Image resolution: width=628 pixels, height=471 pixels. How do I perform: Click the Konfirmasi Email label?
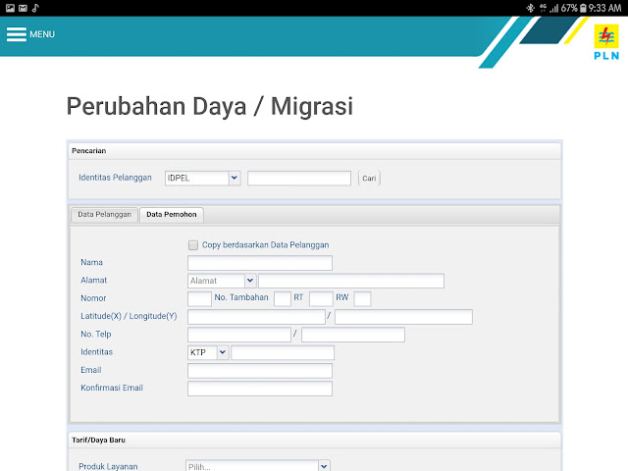click(112, 388)
